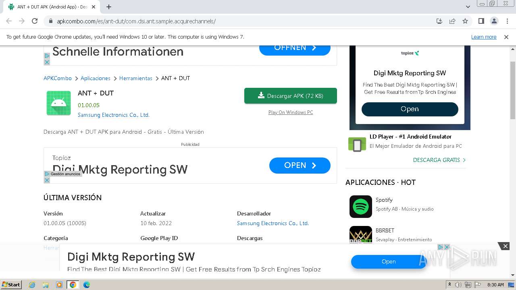The image size is (516, 290).
Task: Close the bottom banner overlay
Action: (506, 246)
